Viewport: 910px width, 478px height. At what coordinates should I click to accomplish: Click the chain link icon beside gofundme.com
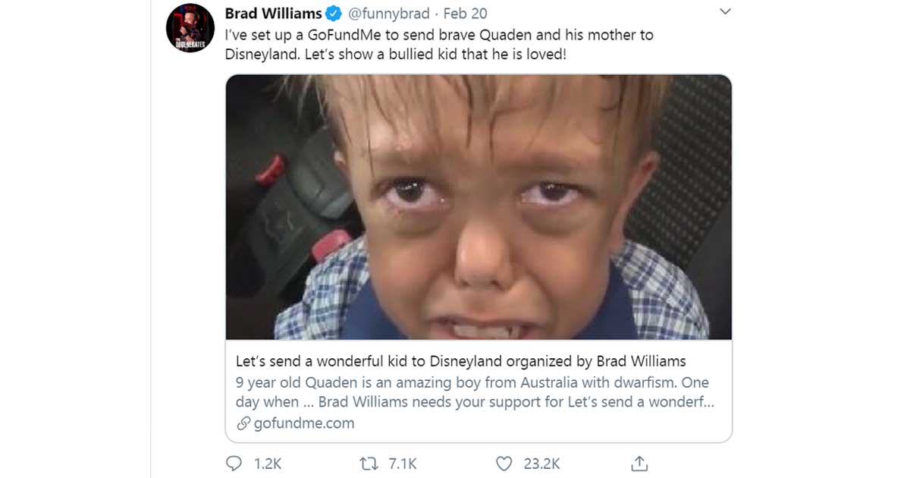243,423
